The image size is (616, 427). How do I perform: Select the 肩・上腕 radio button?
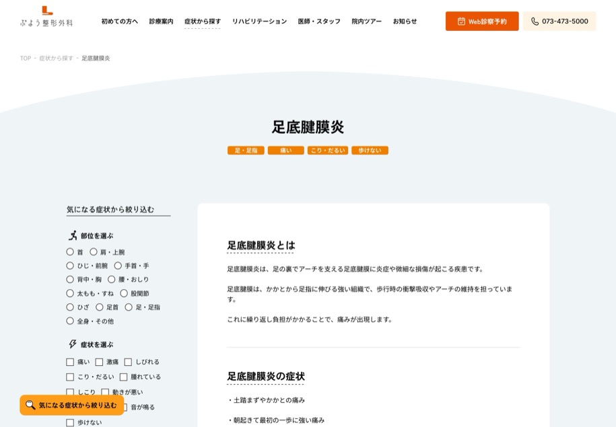pyautogui.click(x=94, y=251)
